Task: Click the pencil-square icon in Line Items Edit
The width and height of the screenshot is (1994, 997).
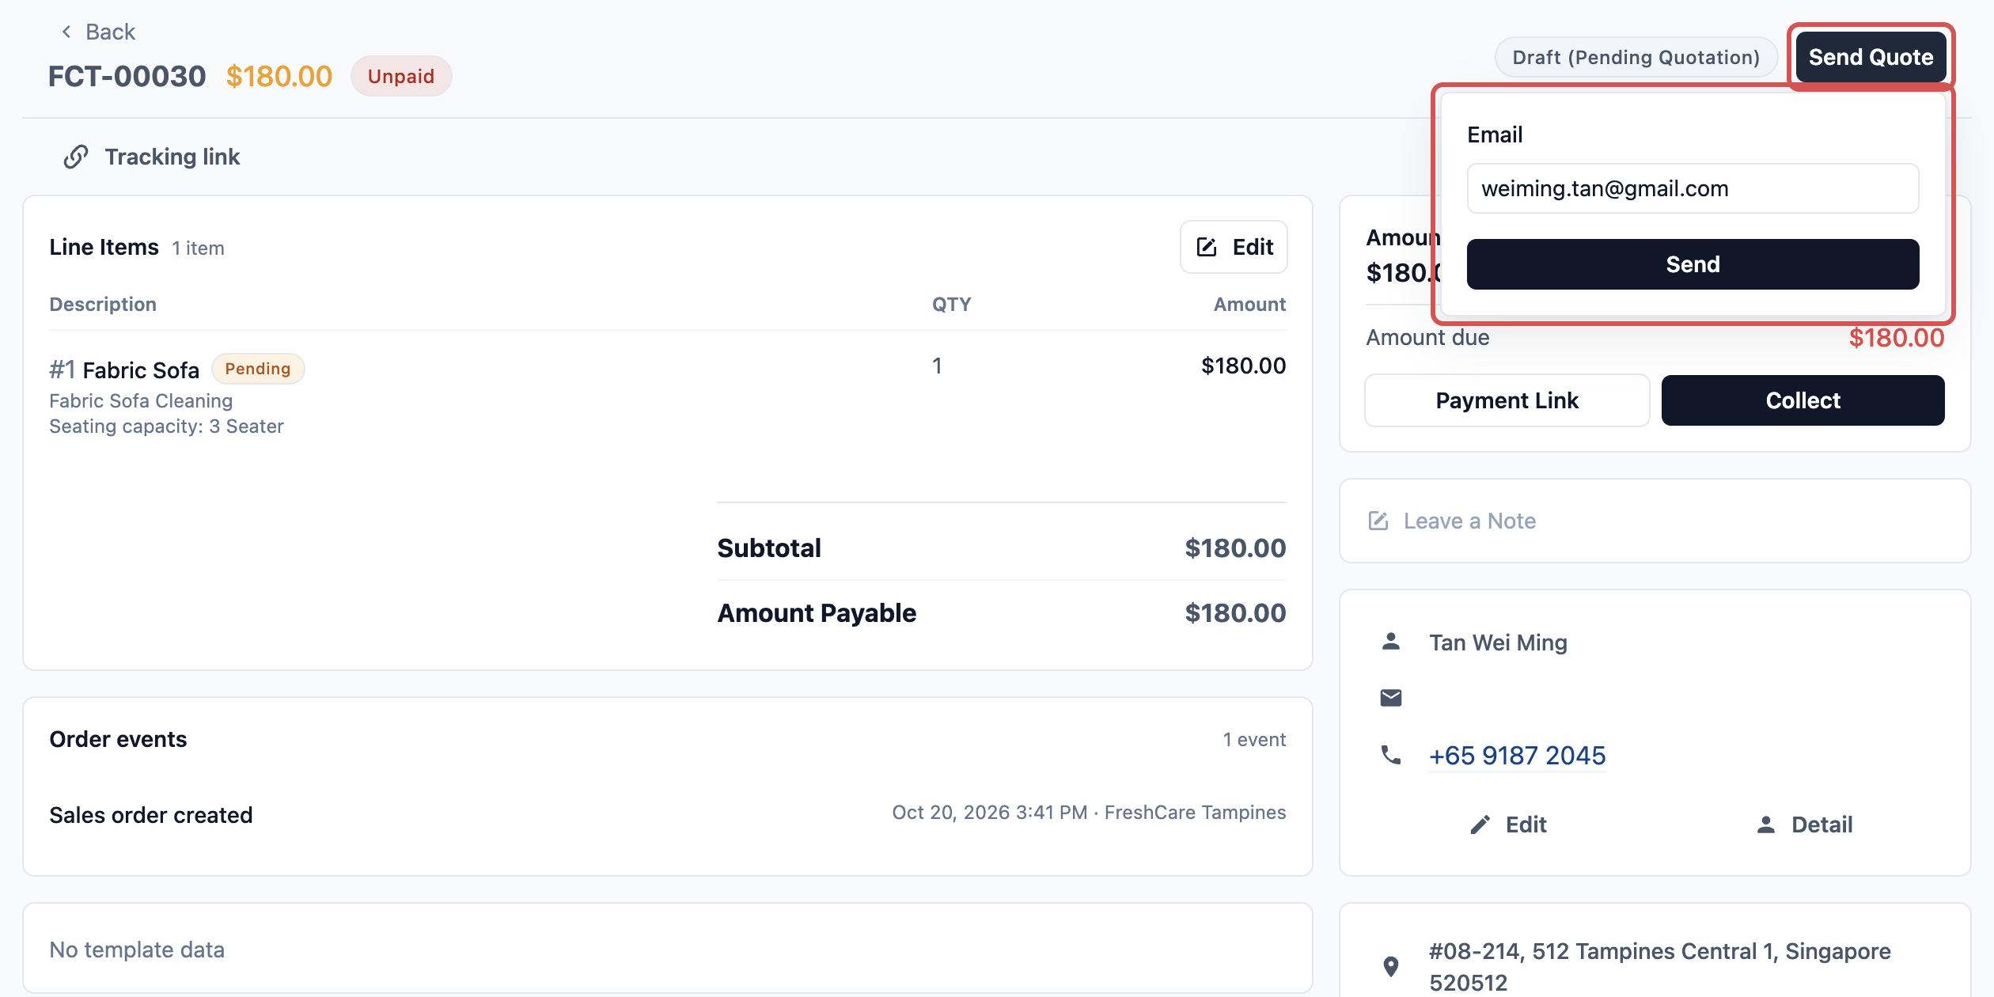Action: (x=1206, y=247)
